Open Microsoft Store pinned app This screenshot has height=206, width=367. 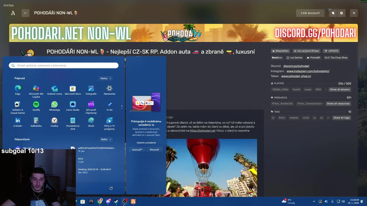[73, 90]
